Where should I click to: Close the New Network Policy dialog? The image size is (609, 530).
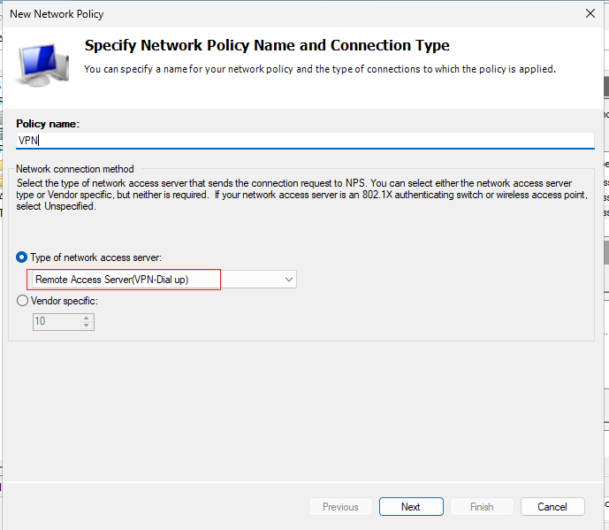(x=590, y=13)
